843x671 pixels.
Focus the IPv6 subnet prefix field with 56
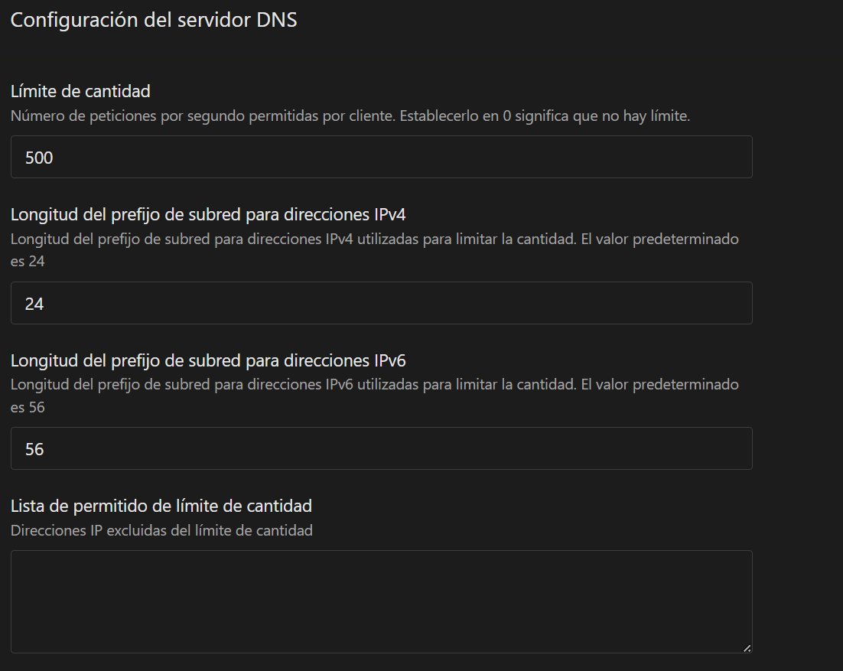click(x=381, y=448)
